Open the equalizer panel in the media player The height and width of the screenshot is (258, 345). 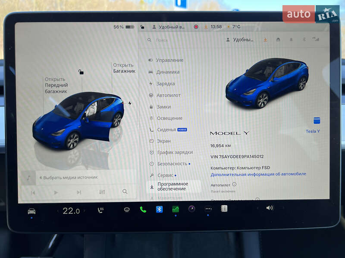102,192
